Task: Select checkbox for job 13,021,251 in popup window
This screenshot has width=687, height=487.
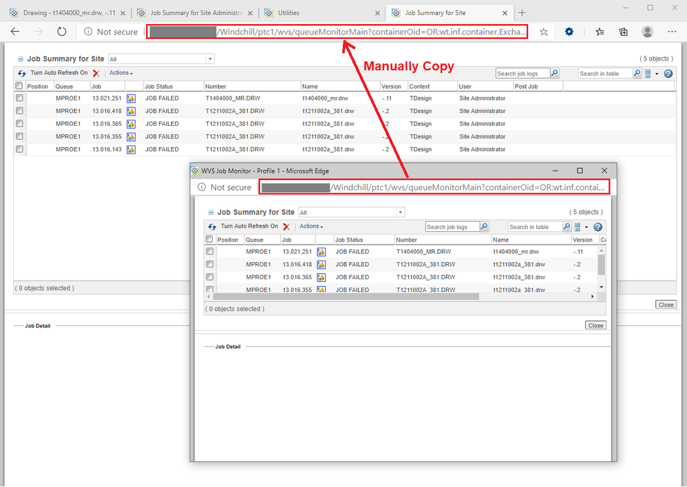Action: (x=210, y=252)
